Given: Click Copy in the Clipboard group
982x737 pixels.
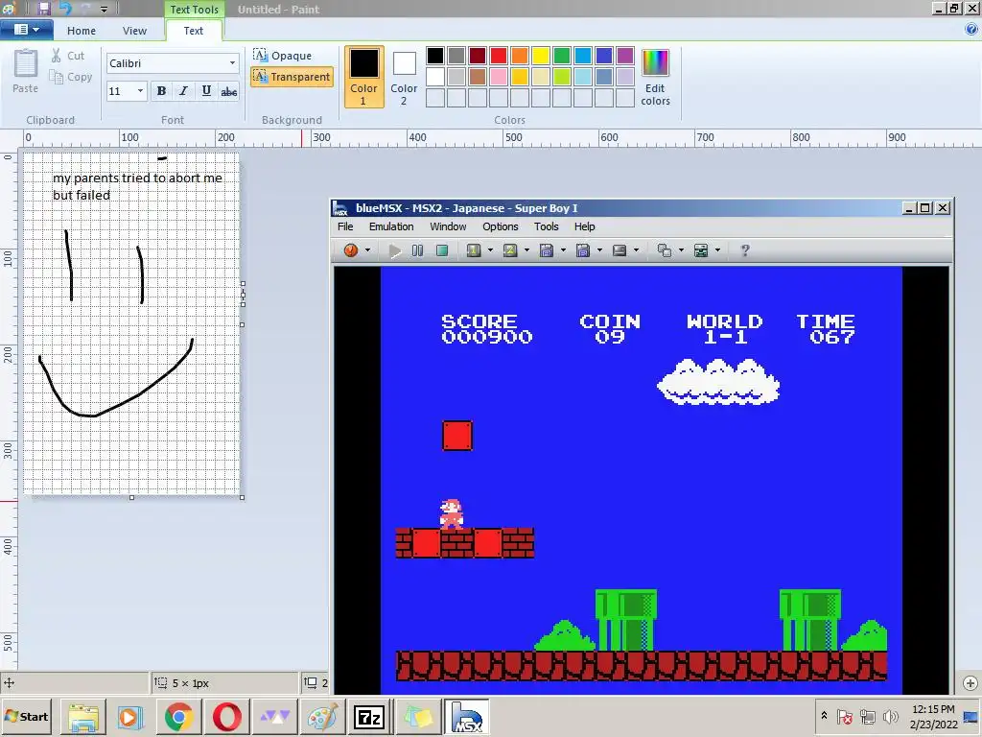Looking at the screenshot, I should pos(71,77).
